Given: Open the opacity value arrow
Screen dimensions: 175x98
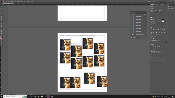Looking at the screenshot, I should pos(161,23).
